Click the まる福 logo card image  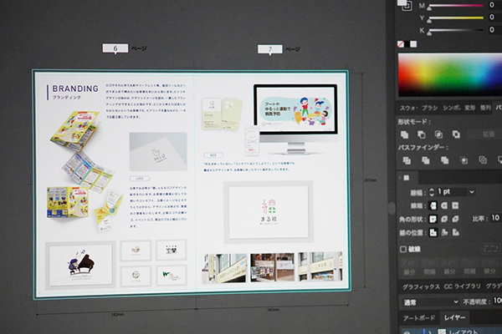coord(269,212)
